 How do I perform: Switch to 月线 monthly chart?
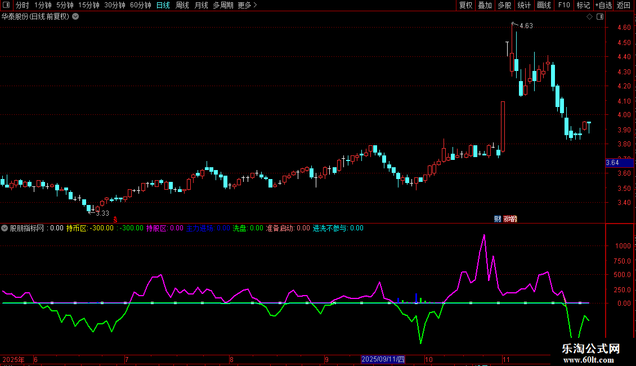[x=201, y=5]
